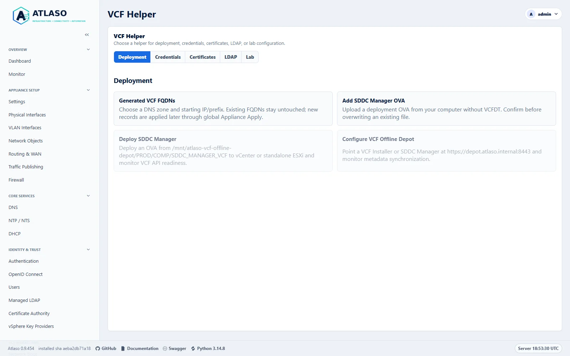Open Firewall page
The image size is (570, 356).
click(16, 180)
